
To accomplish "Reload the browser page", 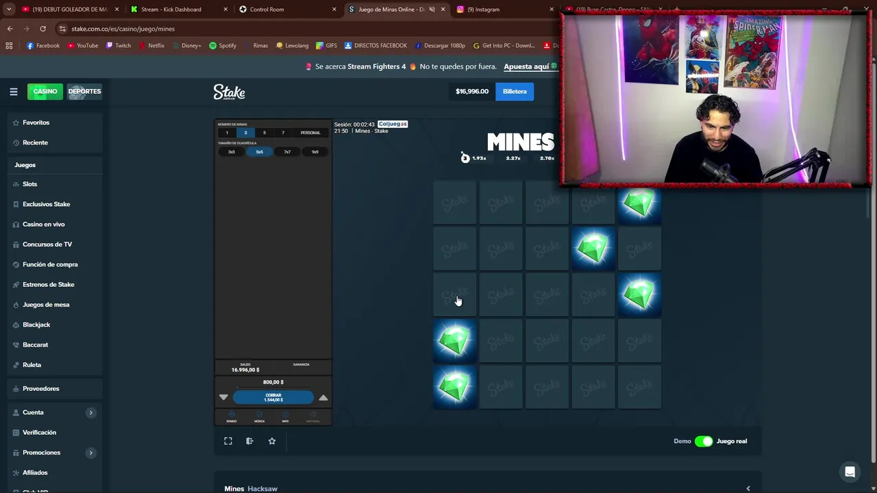I will coord(42,29).
